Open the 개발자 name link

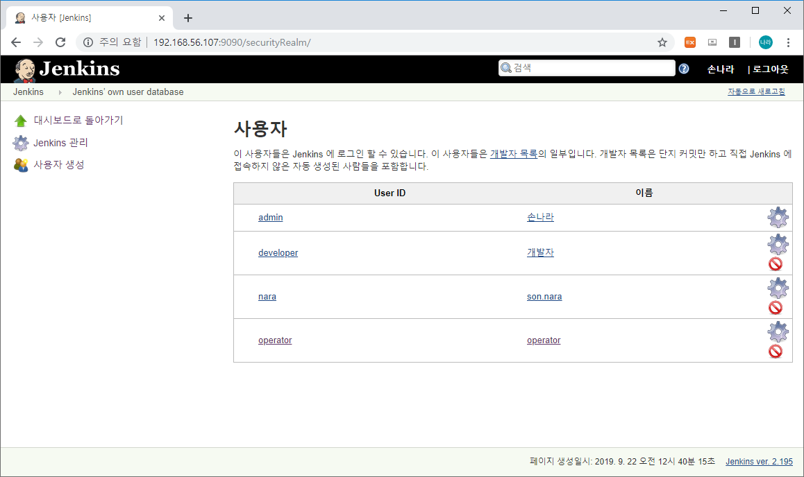tap(540, 252)
